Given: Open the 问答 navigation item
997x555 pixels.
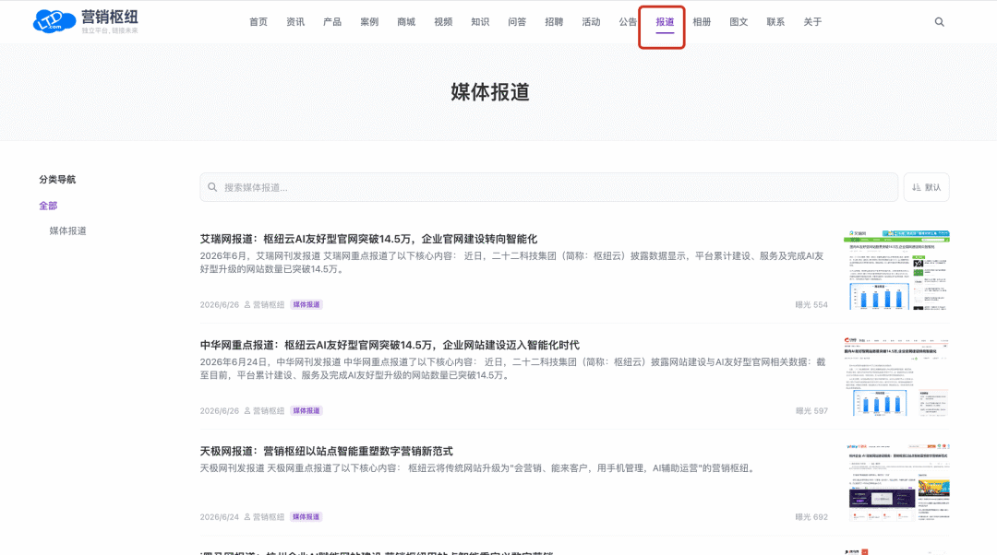Looking at the screenshot, I should (x=517, y=21).
